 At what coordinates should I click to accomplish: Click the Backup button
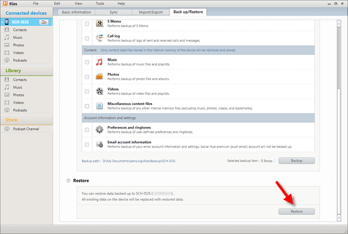pos(296,161)
